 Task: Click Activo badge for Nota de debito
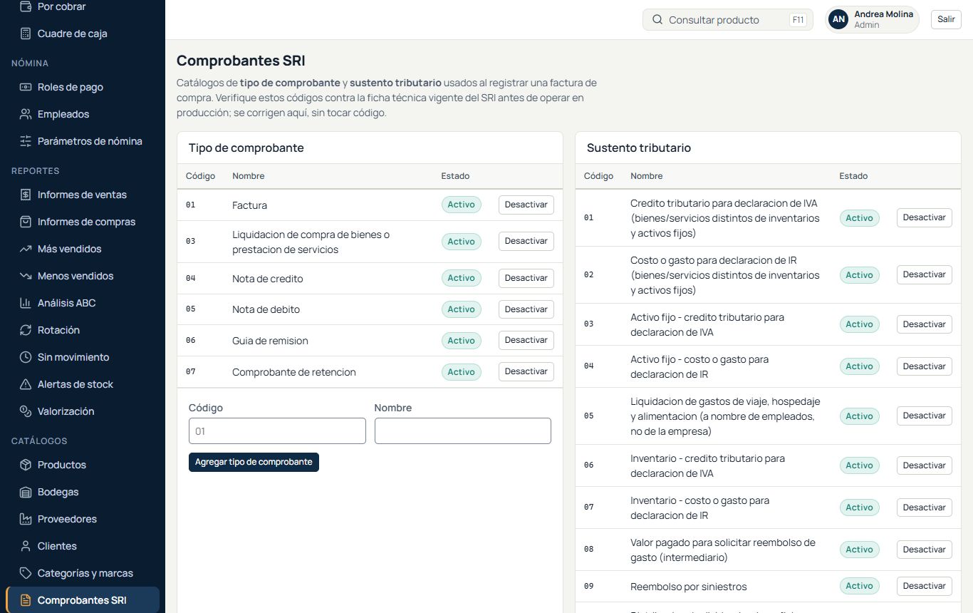tap(462, 309)
